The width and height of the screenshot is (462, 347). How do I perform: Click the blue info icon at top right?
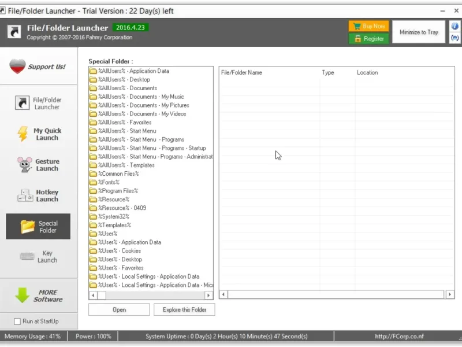click(454, 26)
